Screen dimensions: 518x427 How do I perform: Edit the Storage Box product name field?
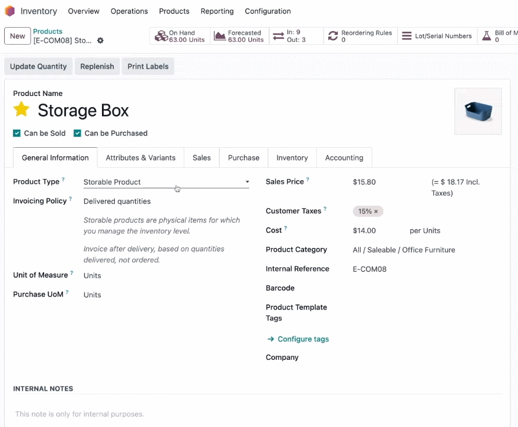click(83, 110)
